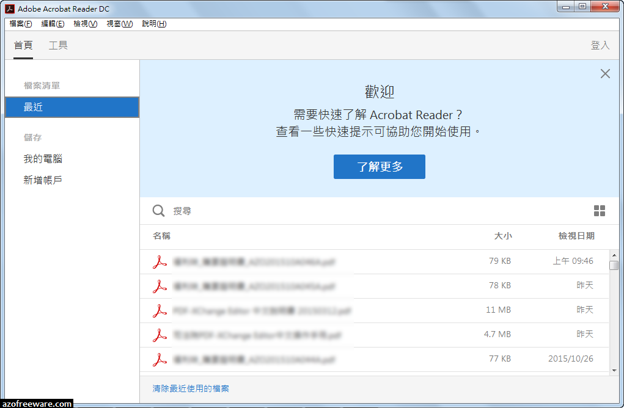Viewport: 624px width, 408px height.
Task: Sort files by 名稱 column
Action: (161, 236)
